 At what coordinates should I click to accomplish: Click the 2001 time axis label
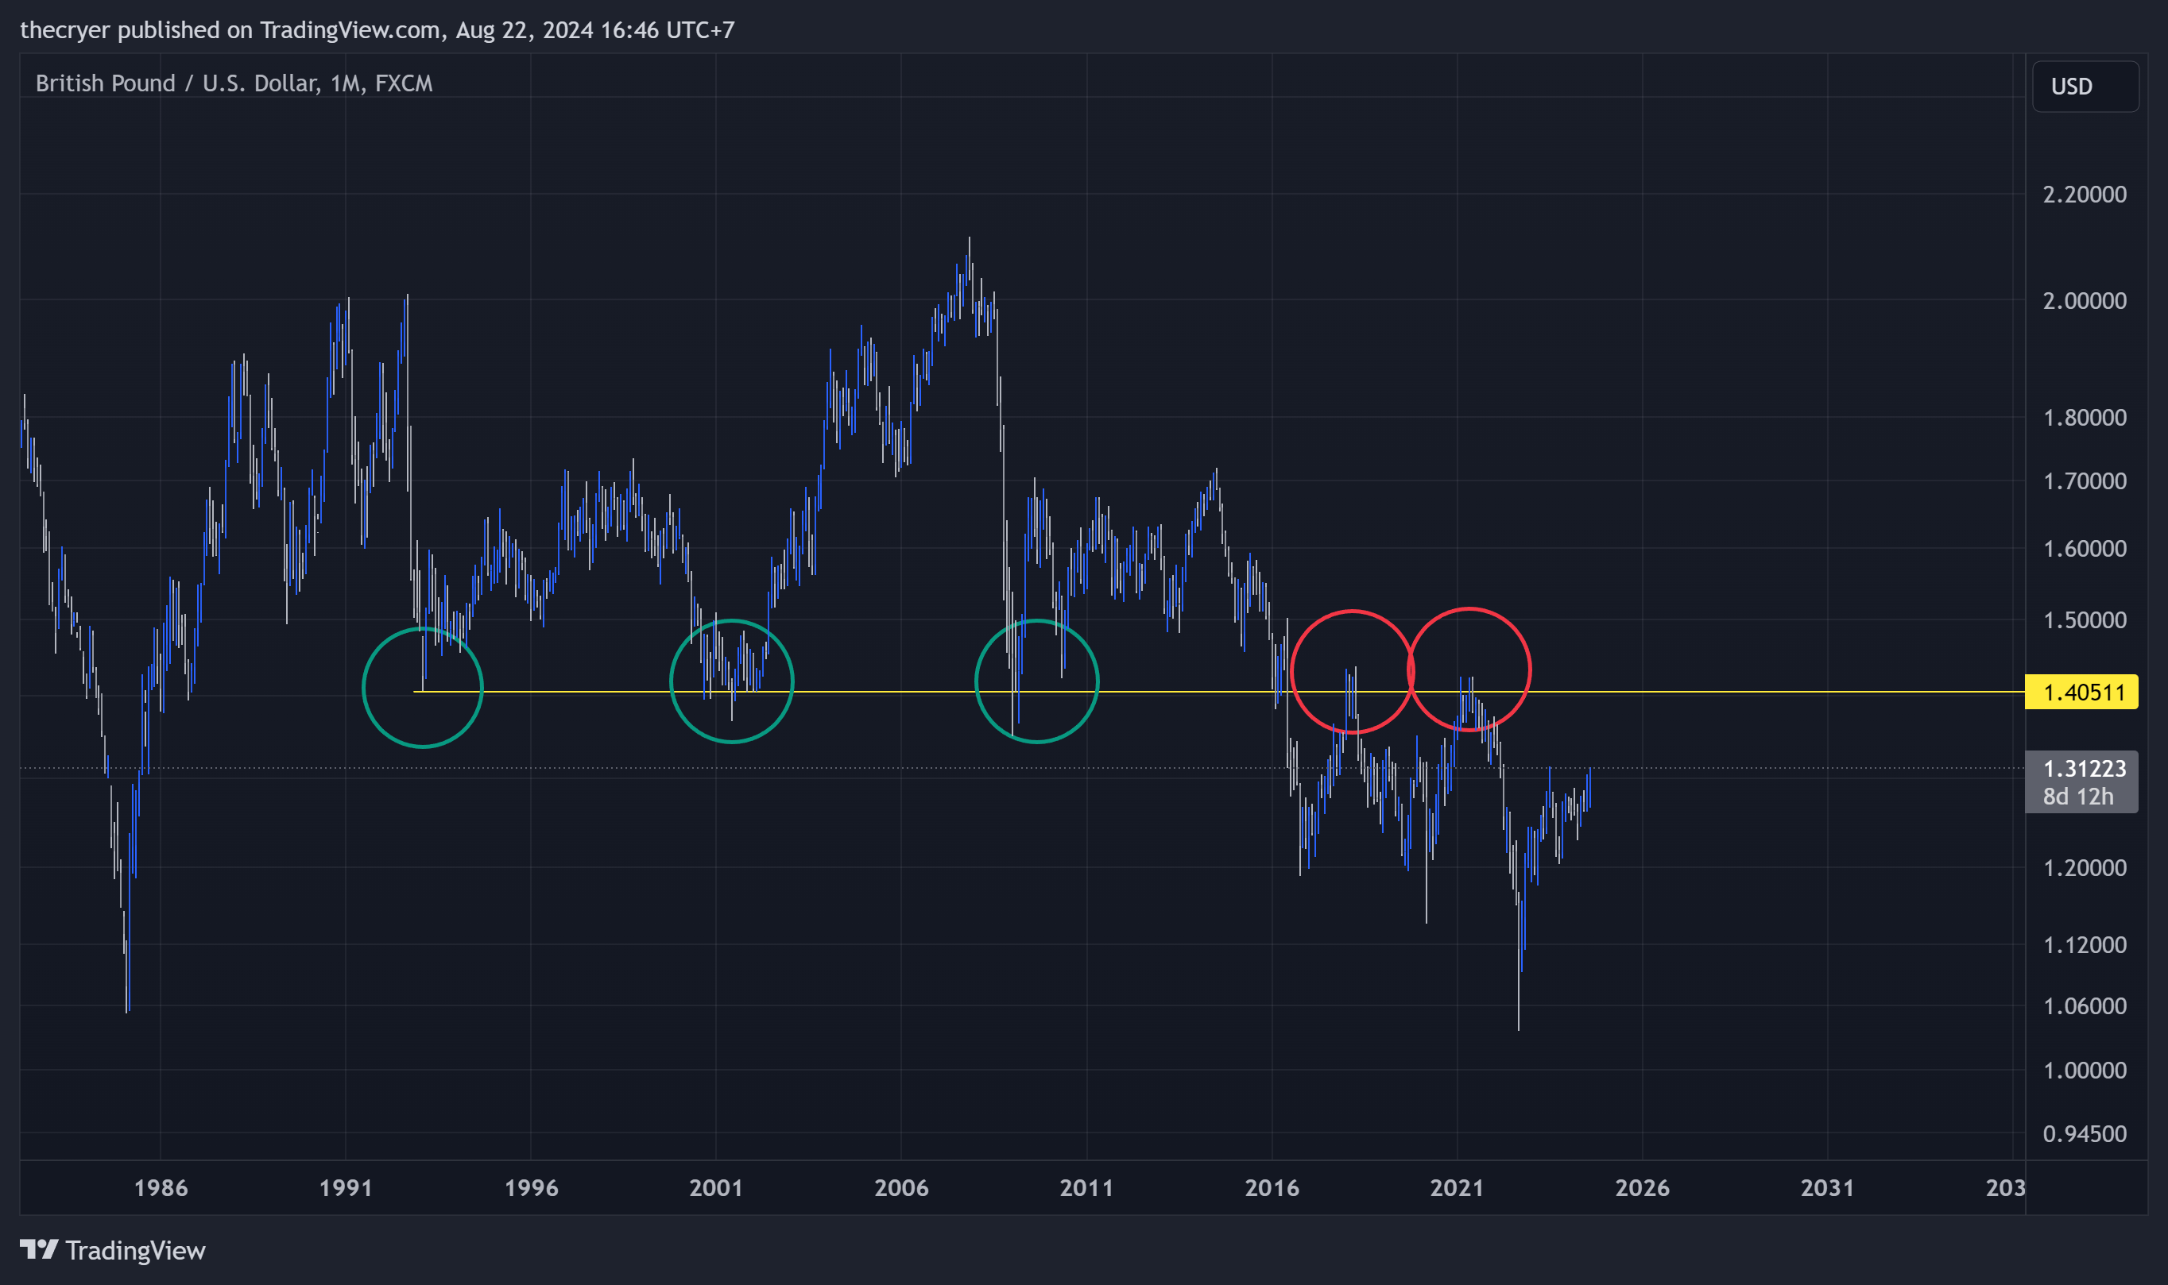click(x=716, y=1187)
